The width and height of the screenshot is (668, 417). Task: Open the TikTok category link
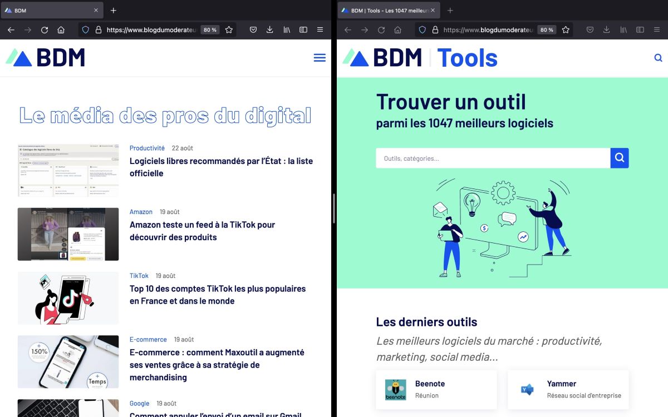[x=139, y=276]
